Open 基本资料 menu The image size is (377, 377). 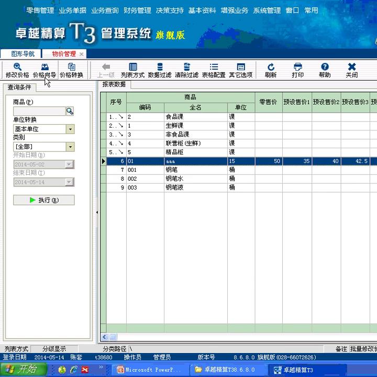click(202, 10)
